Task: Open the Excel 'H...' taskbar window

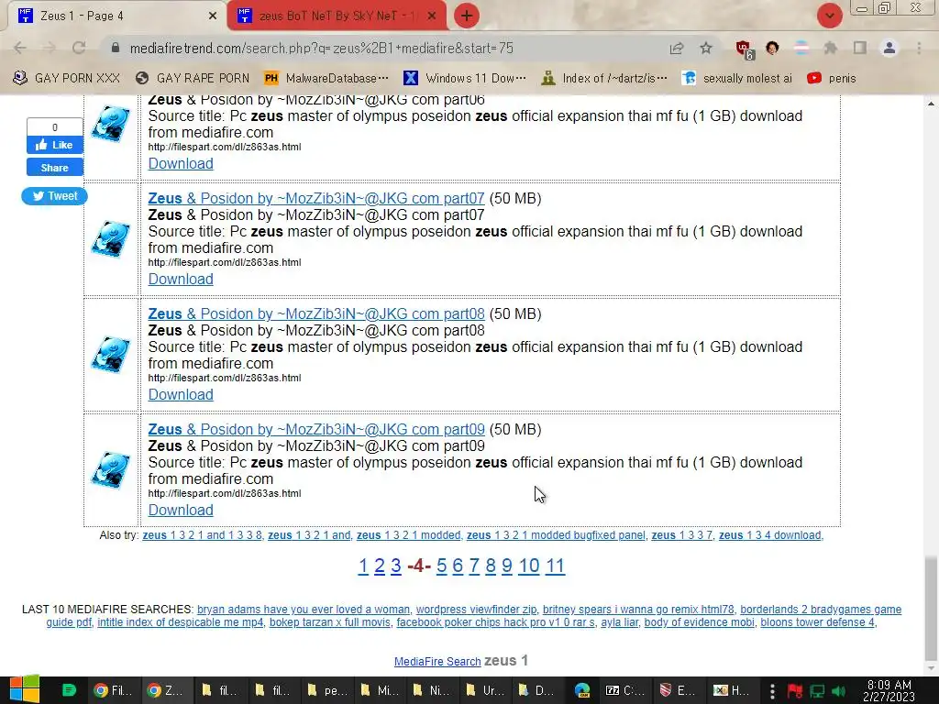Action: coord(731,690)
